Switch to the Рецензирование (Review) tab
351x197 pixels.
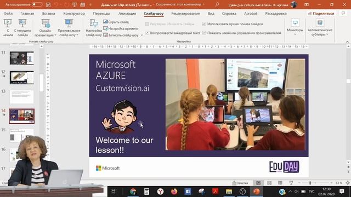pyautogui.click(x=185, y=13)
